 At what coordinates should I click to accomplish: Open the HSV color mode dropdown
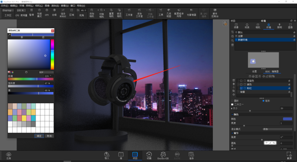coord(46,72)
